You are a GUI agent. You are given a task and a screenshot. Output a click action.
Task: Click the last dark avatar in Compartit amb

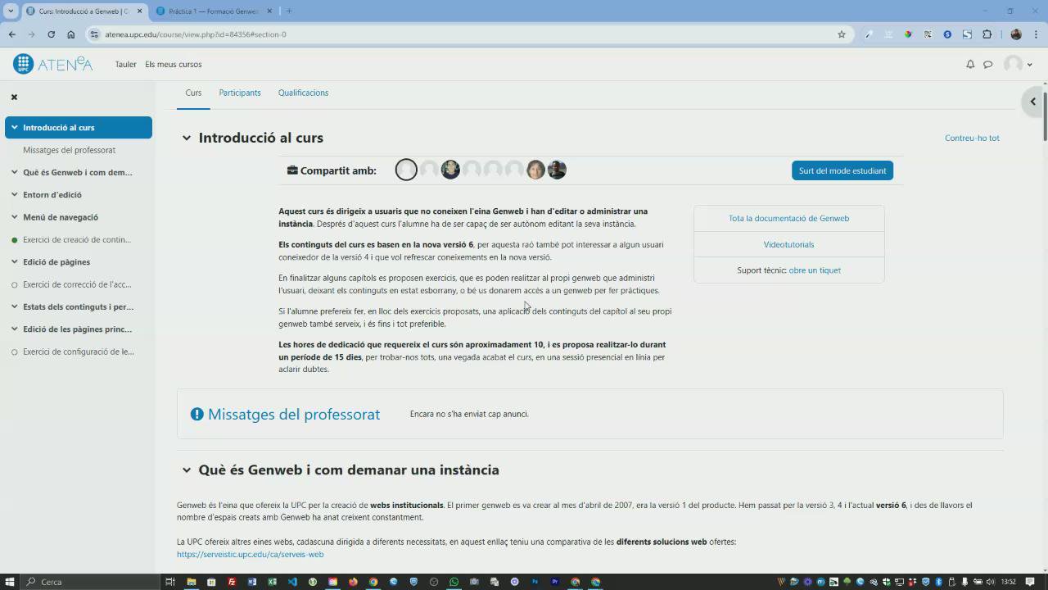coord(557,170)
